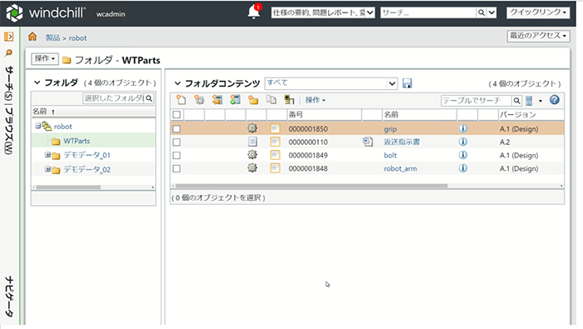This screenshot has width=583, height=329.
Task: Open the ブラウズ(W) sidebar tab
Action: point(8,132)
